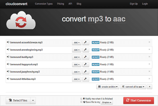This screenshot has height=106, width=158.
Task: Expand Select Files source arrow
Action: click(33, 101)
